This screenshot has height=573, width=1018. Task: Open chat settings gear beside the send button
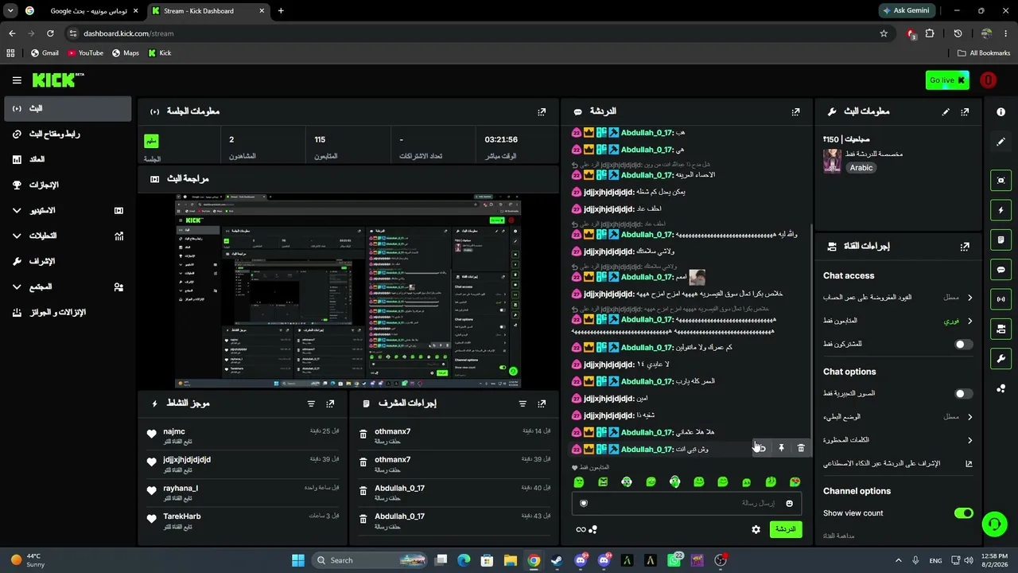(x=756, y=529)
